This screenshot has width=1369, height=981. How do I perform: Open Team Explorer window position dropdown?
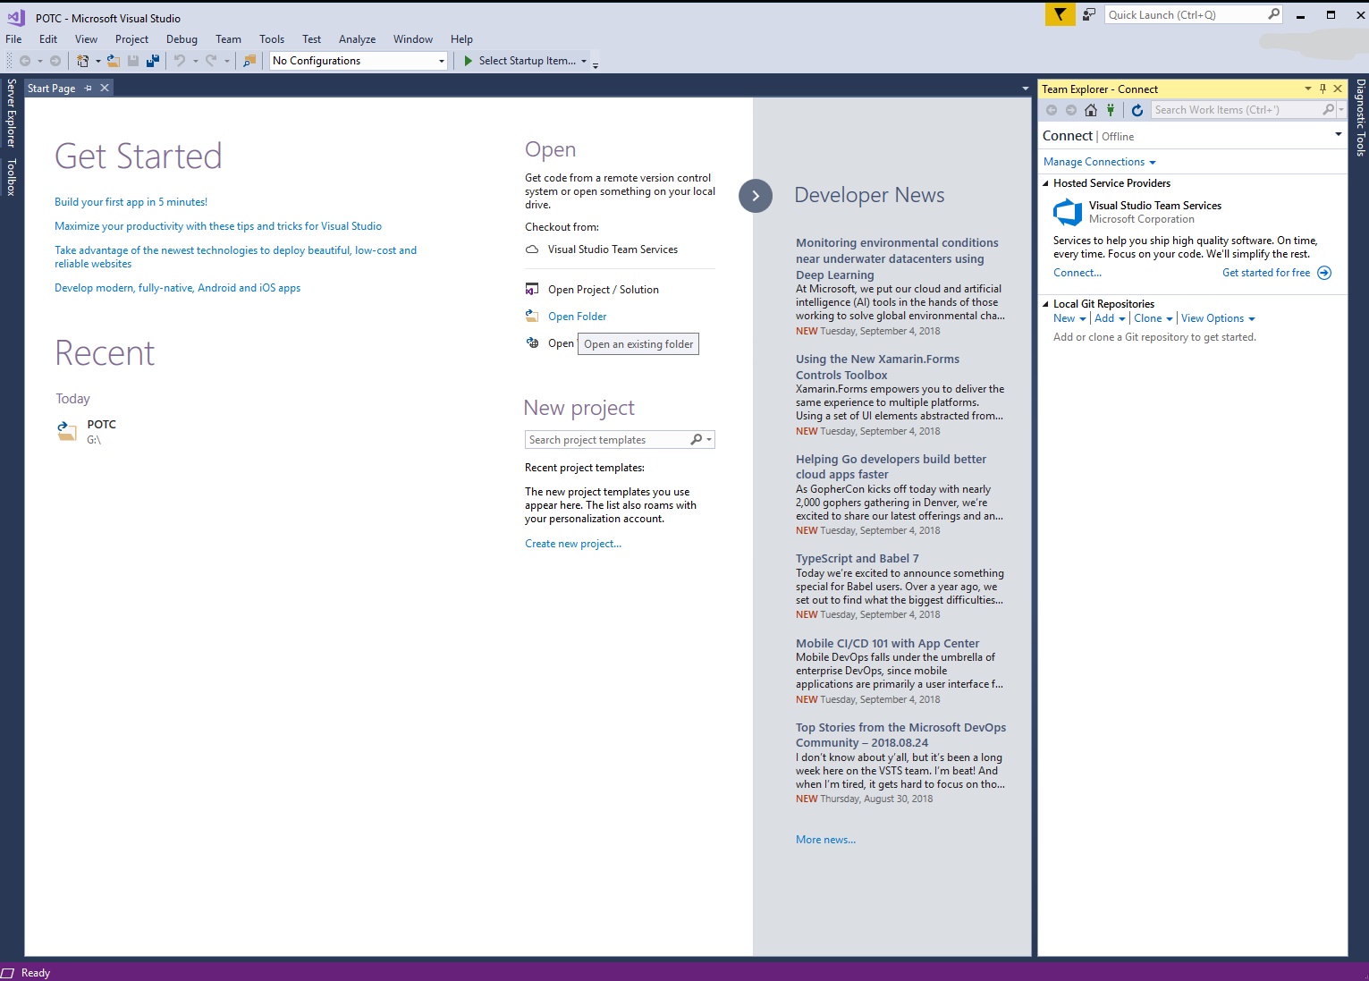(1308, 89)
